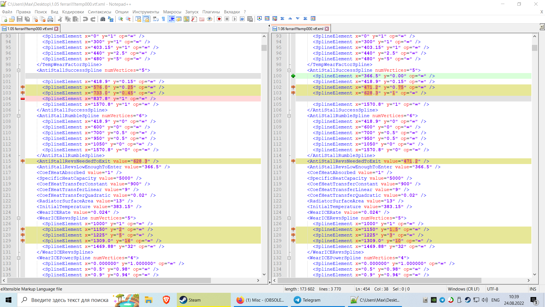Click Run macro multiple times icon
The width and height of the screenshot is (545, 307).
tap(242, 19)
